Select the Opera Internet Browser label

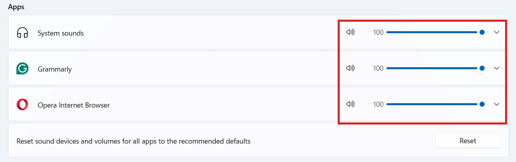click(74, 105)
